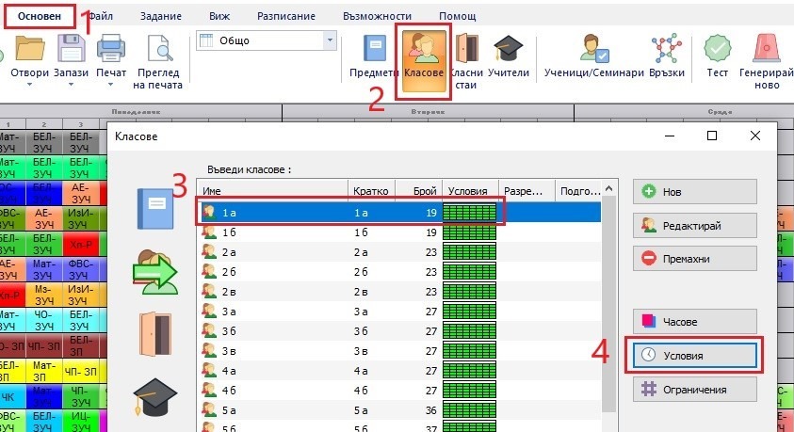Open the Връзки network icon
This screenshot has width=794, height=432.
667,48
